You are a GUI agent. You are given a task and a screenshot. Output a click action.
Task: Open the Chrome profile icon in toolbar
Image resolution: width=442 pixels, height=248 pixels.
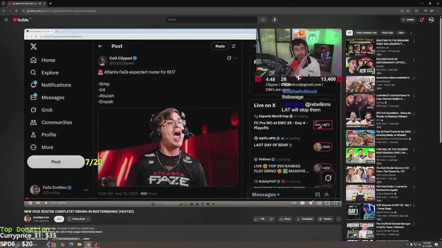(431, 11)
